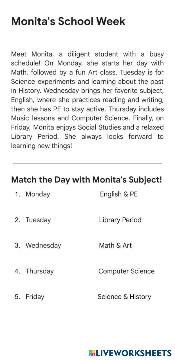The height and width of the screenshot is (360, 175).
Task: Click list number 3 marker
Action: point(17,246)
